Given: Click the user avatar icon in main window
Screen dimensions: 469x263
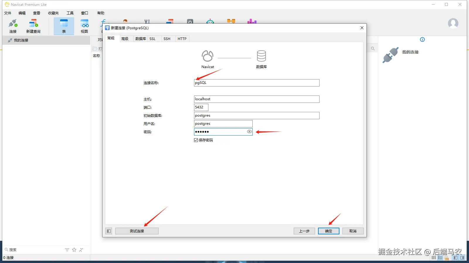Looking at the screenshot, I should pos(453,23).
